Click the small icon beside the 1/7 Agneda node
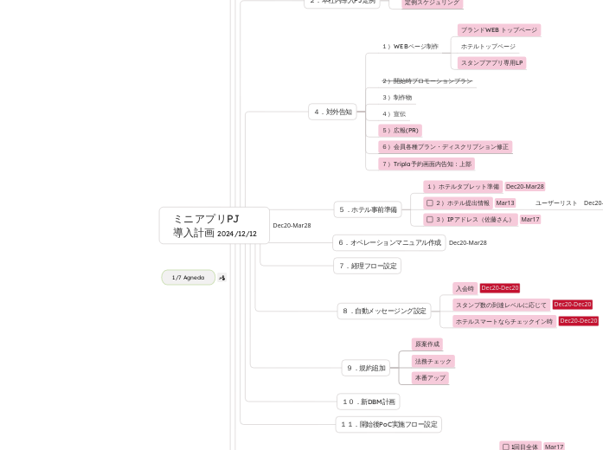 coord(221,278)
